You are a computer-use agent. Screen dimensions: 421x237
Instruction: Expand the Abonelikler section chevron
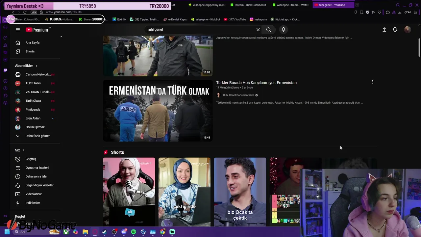pos(36,66)
